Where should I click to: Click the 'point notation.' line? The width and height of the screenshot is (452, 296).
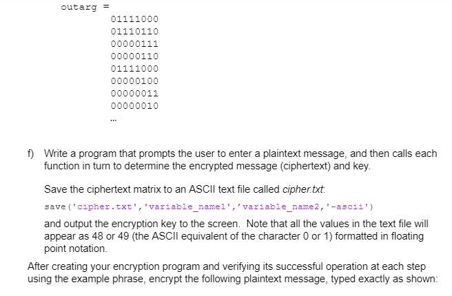(76, 249)
